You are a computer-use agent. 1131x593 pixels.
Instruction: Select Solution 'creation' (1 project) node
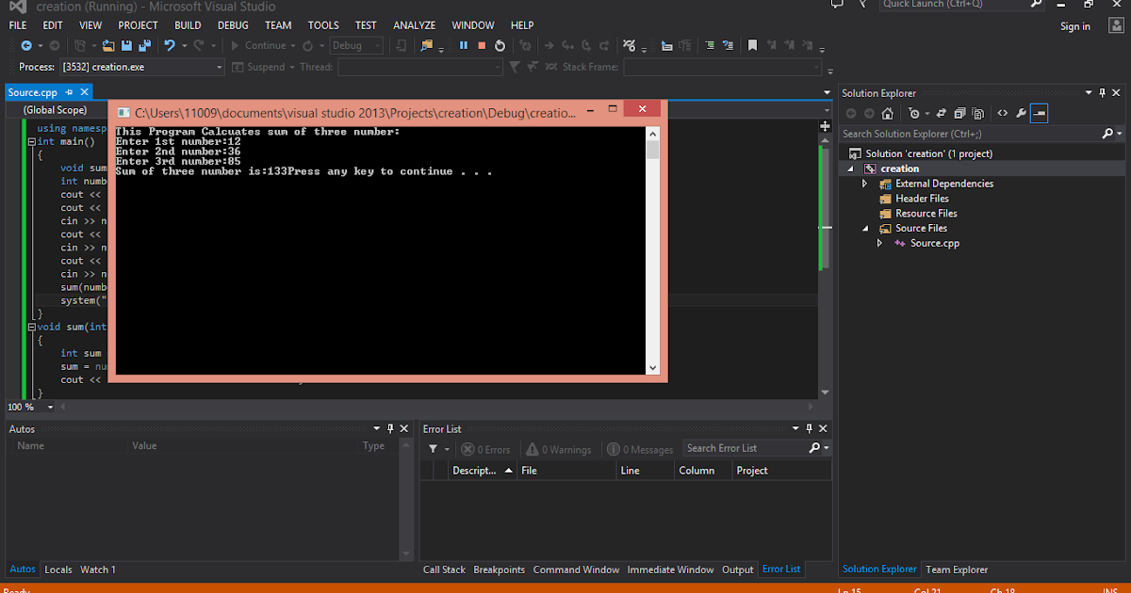tap(928, 153)
